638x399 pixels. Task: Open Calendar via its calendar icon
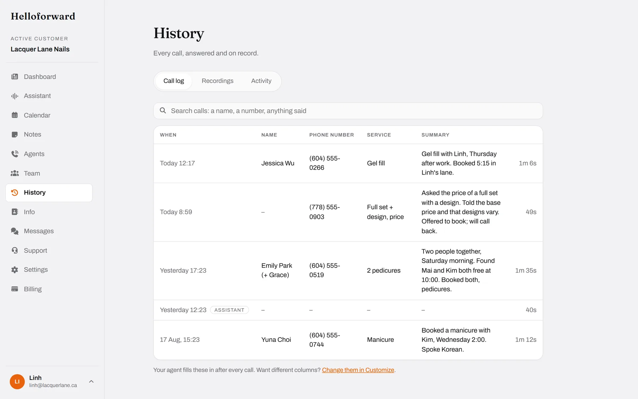point(15,115)
